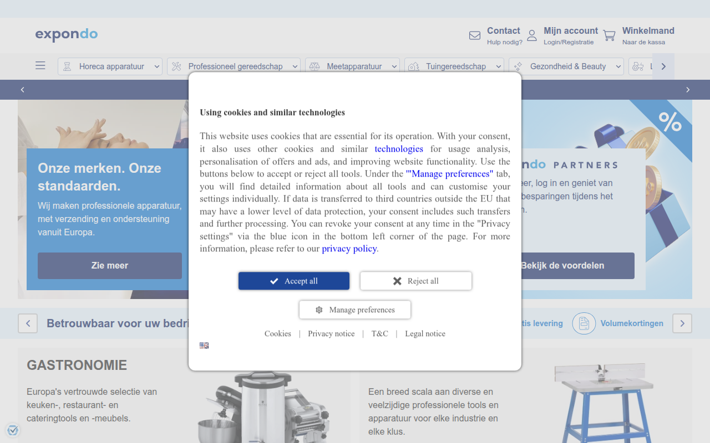Go to next promo banner message
Screen dimensions: 710x443
(688, 90)
